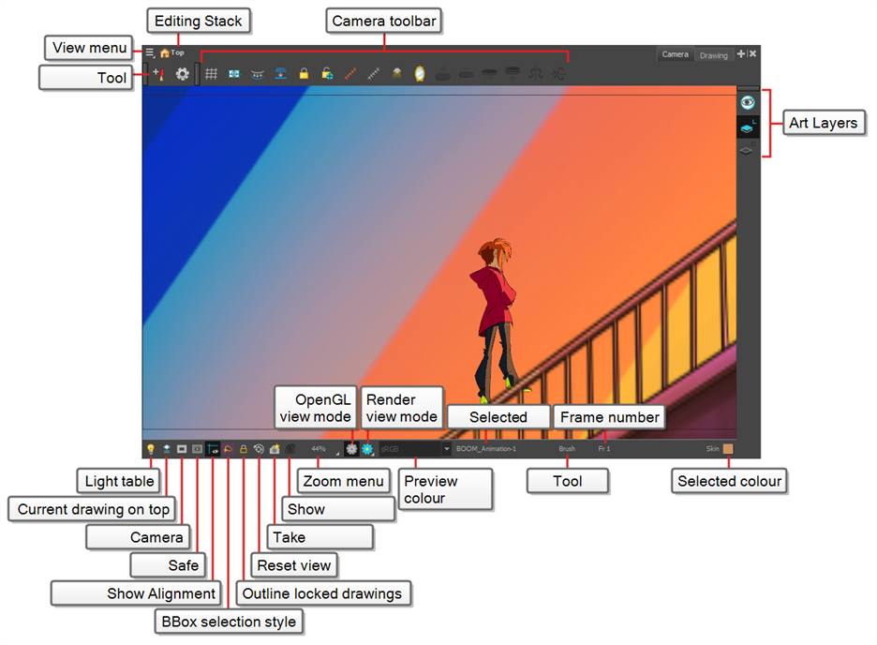Select the Camera tab

pyautogui.click(x=676, y=54)
